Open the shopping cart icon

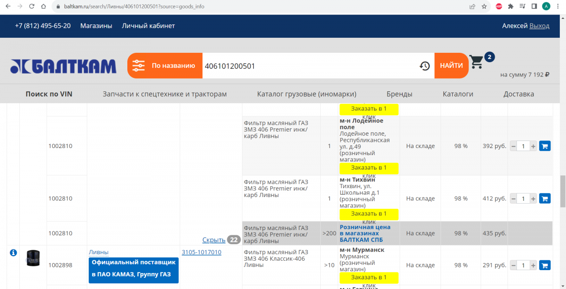[476, 62]
